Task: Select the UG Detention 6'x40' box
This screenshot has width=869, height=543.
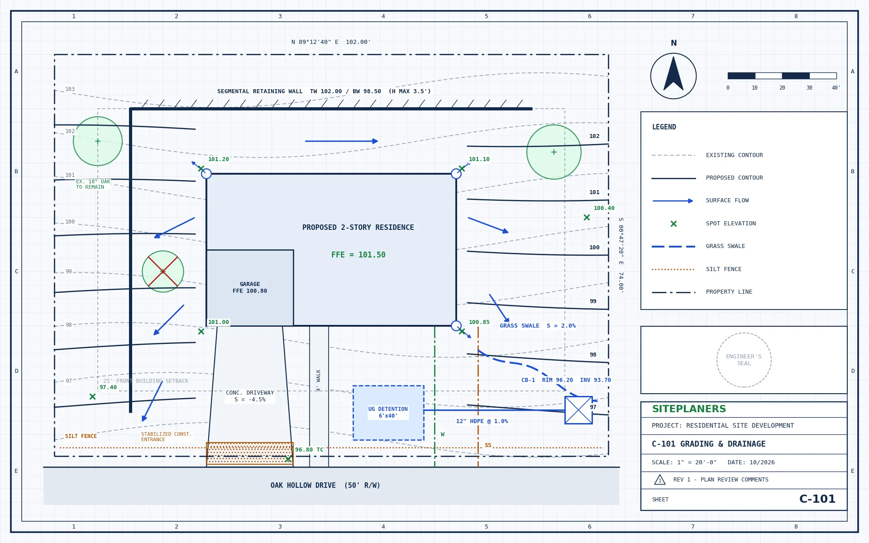Action: coord(388,413)
